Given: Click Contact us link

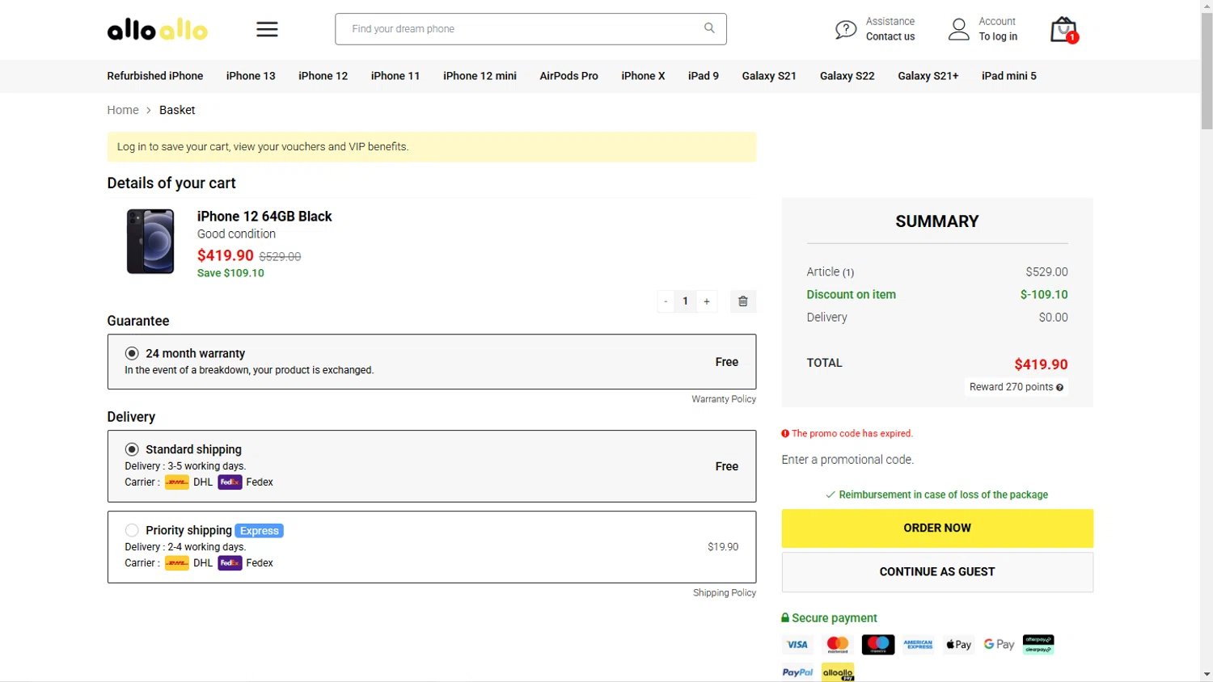Looking at the screenshot, I should (x=890, y=37).
